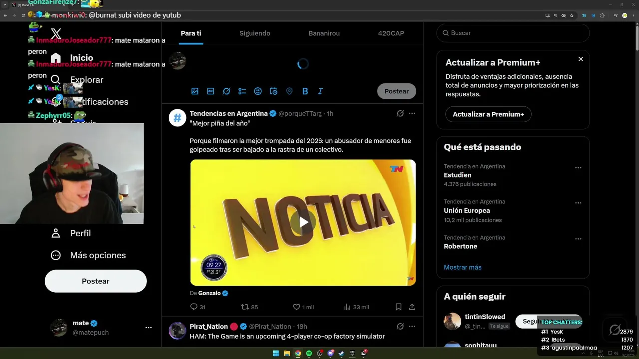639x359 pixels.
Task: Open File Explorer from the taskbar
Action: click(x=287, y=353)
